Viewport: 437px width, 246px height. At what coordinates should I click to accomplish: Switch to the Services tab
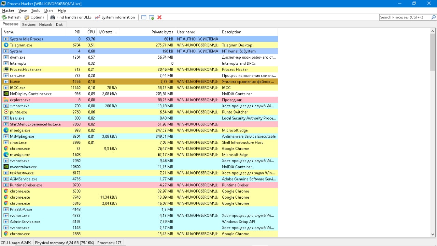(x=29, y=25)
